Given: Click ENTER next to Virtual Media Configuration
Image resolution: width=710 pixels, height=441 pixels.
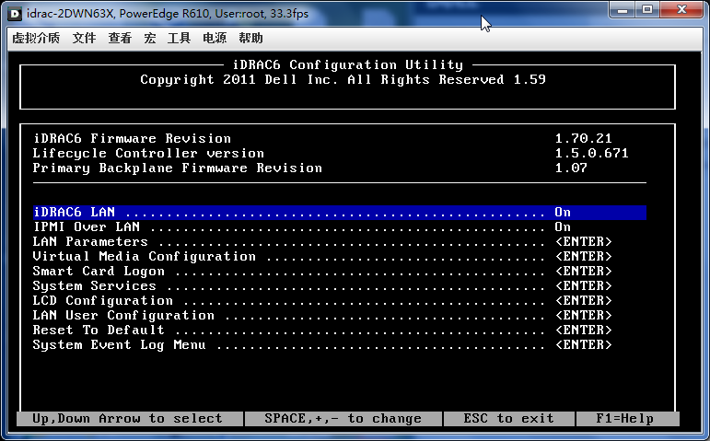Looking at the screenshot, I should [584, 256].
